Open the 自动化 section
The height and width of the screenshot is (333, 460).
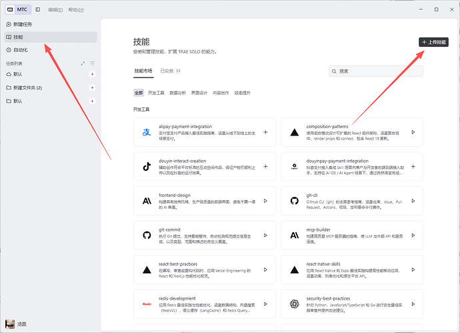(x=51, y=50)
